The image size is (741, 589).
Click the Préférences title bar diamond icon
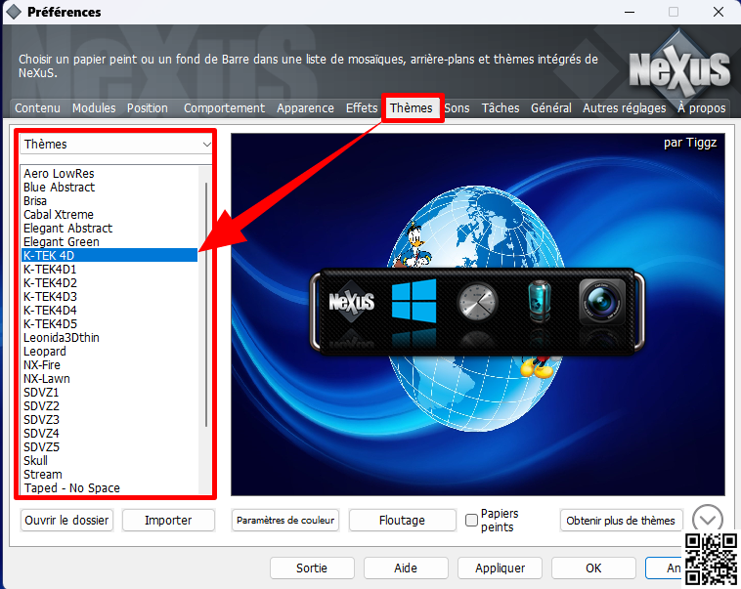14,12
